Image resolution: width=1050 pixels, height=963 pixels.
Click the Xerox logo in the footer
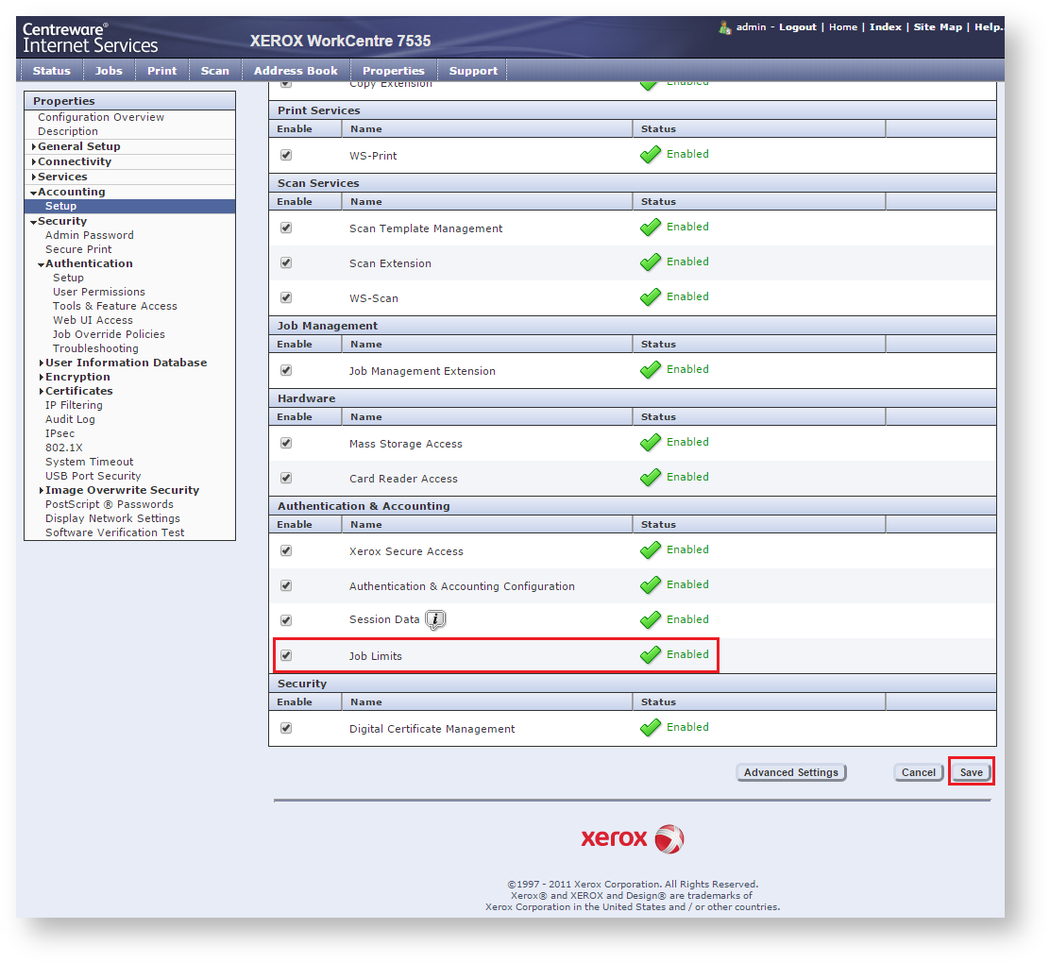632,838
